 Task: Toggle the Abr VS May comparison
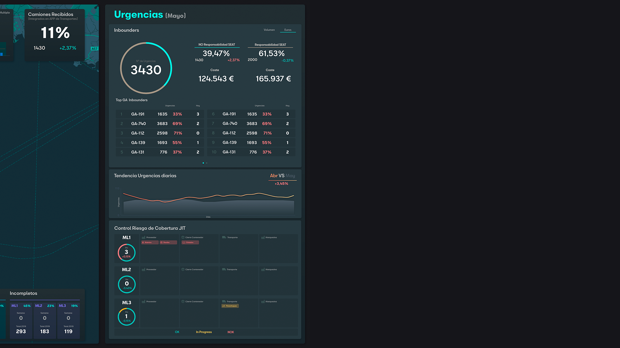click(282, 176)
